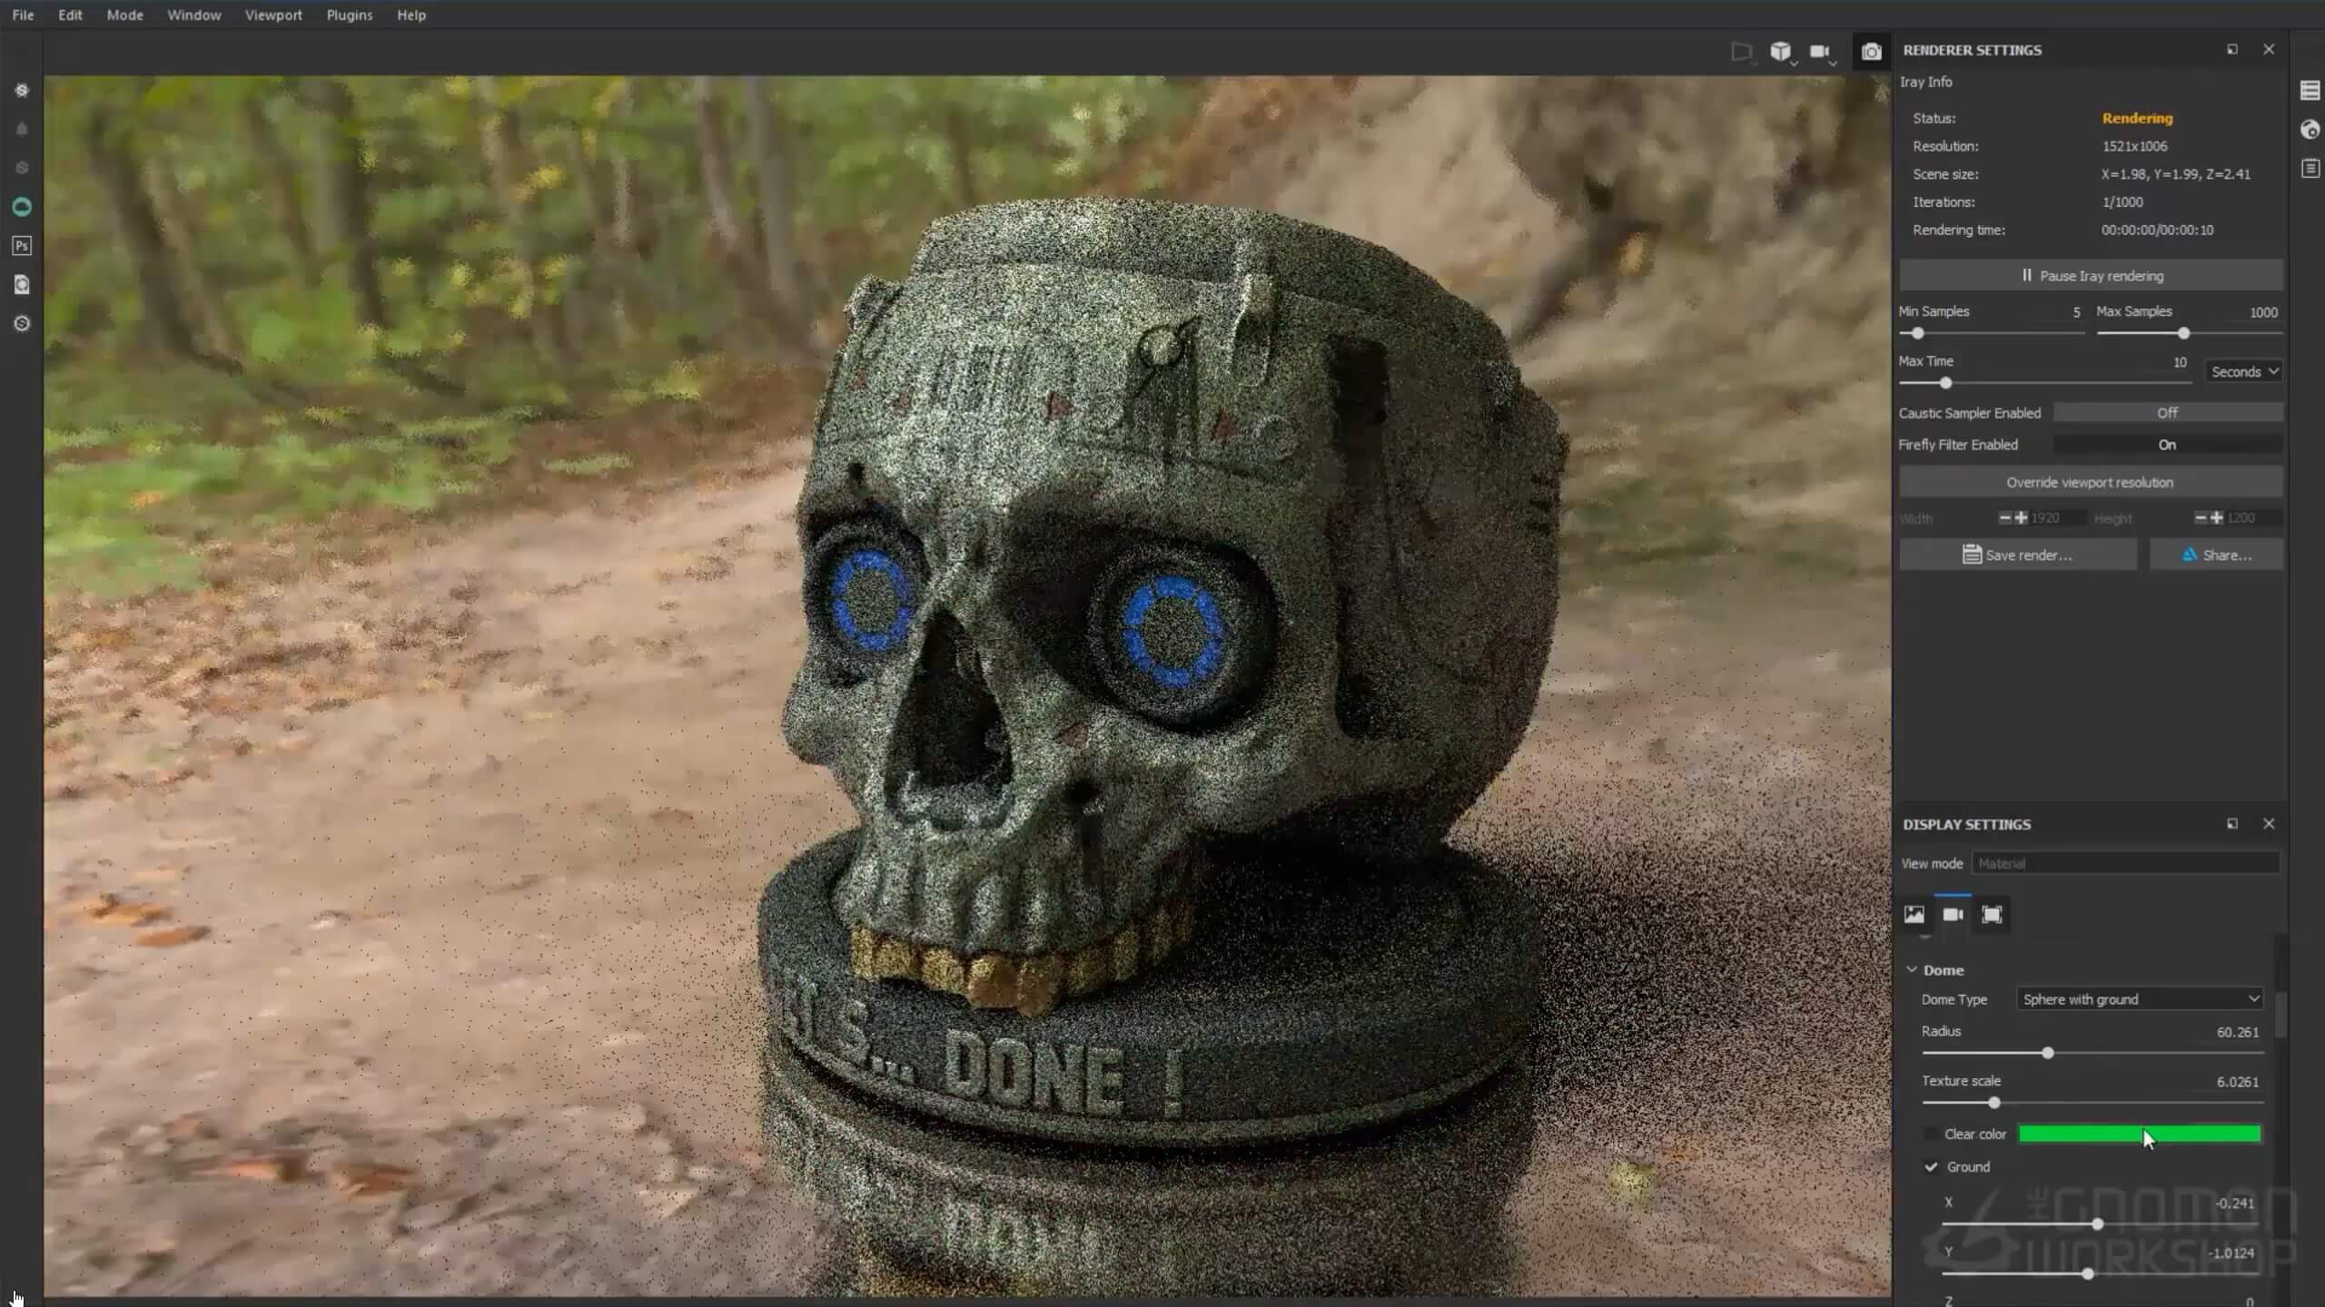Open the environment settings image tab icon

[1914, 914]
